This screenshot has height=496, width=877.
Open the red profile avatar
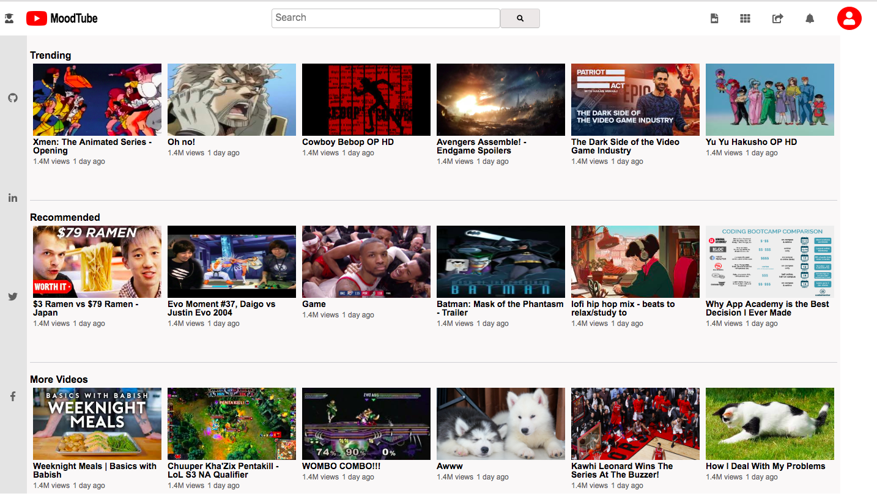pos(849,18)
